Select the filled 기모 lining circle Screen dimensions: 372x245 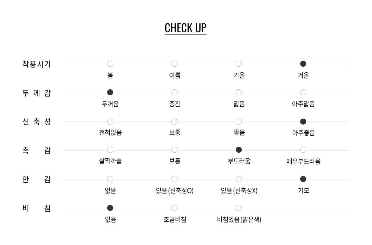303,179
